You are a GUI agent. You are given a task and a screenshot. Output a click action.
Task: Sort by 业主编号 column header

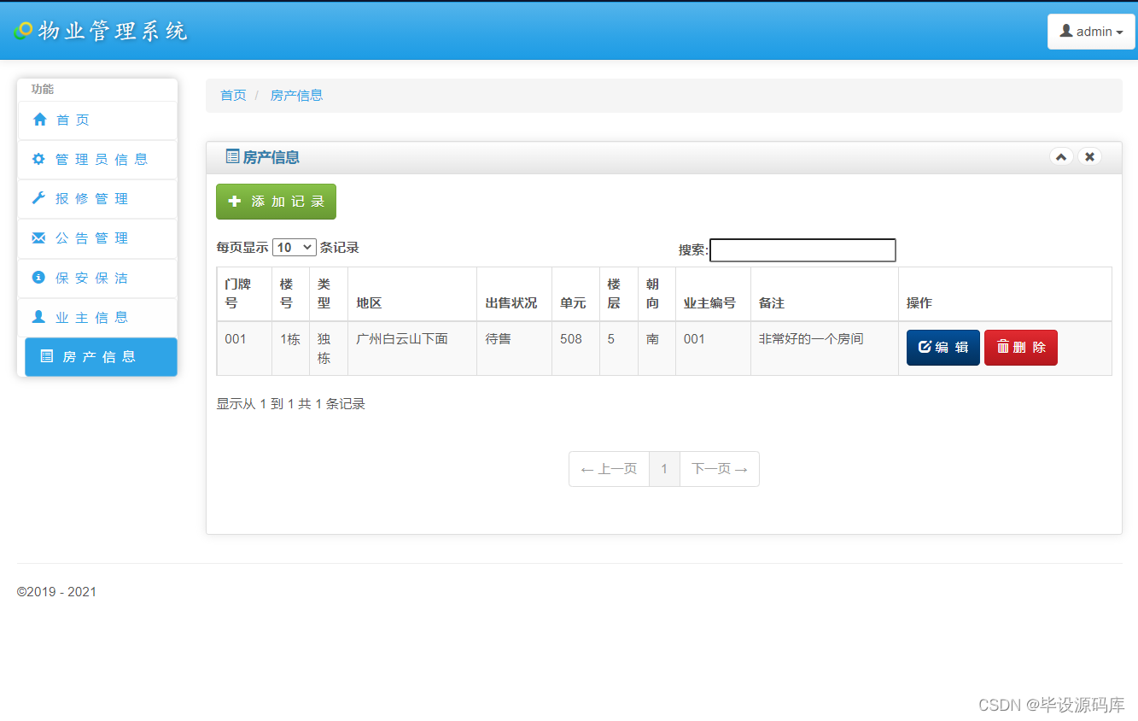click(714, 294)
